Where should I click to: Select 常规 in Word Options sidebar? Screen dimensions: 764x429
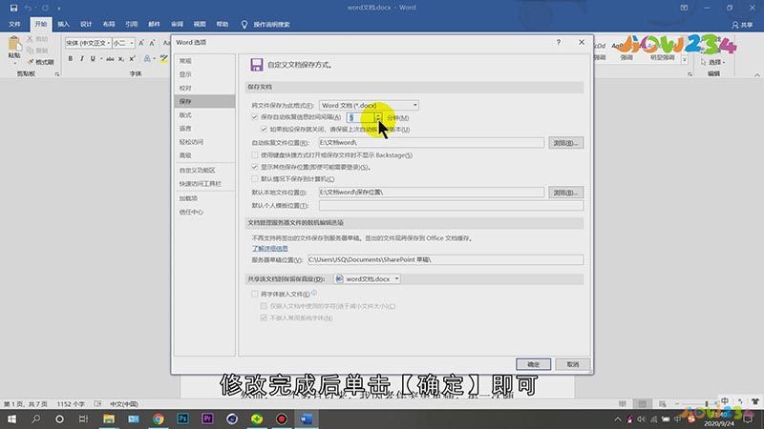pyautogui.click(x=204, y=61)
